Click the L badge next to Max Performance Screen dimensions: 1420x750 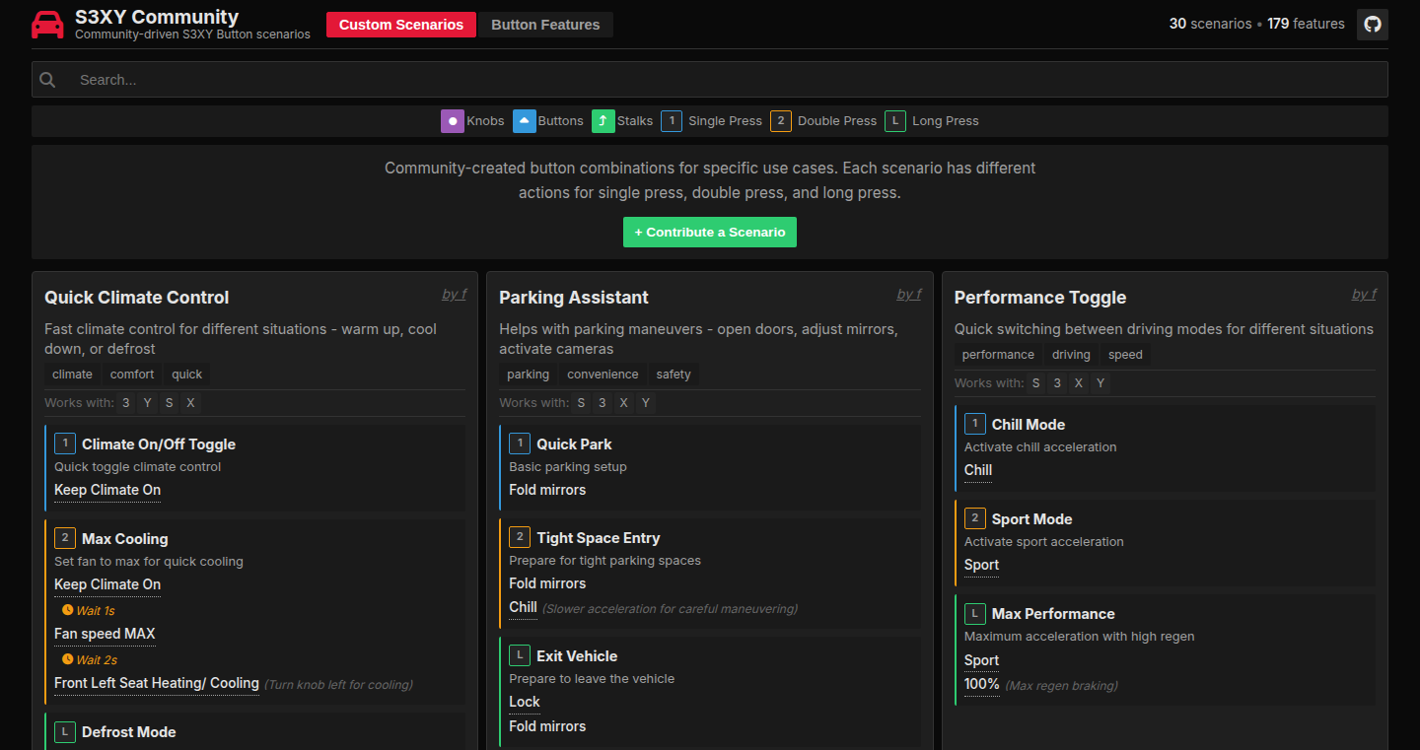coord(975,613)
